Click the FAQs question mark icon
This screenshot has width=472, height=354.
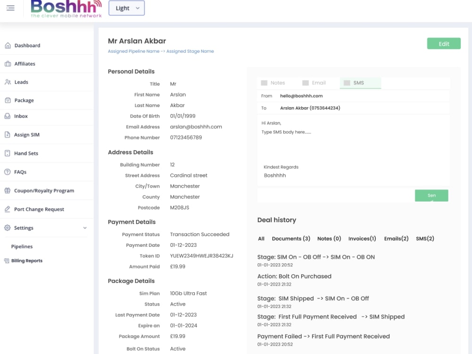coord(8,172)
